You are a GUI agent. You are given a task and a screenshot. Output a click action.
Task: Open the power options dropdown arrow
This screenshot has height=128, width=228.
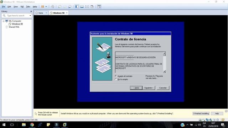pyautogui.click(x=46, y=7)
